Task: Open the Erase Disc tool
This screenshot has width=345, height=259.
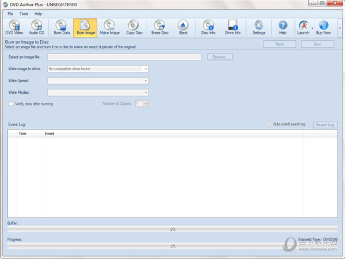Action: (x=160, y=28)
